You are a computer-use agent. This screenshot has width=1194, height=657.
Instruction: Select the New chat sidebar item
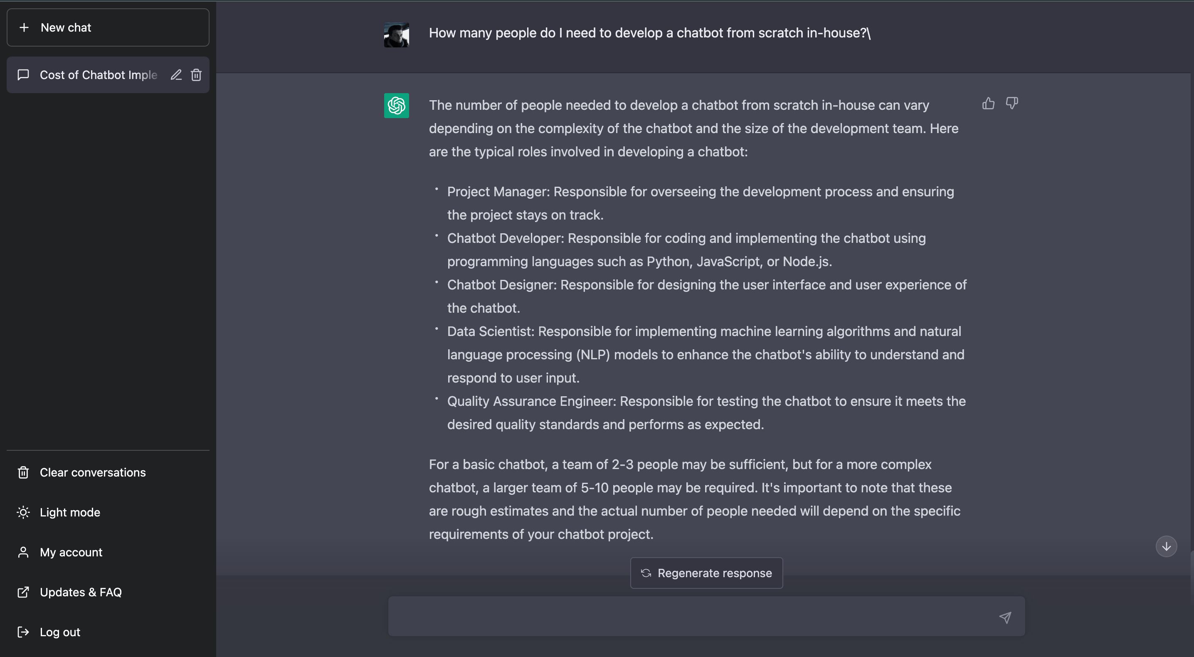(108, 27)
